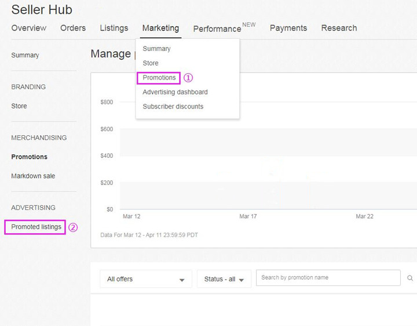Choose Store in the Marketing dropdown menu
Screen dimensions: 417x326
151,63
